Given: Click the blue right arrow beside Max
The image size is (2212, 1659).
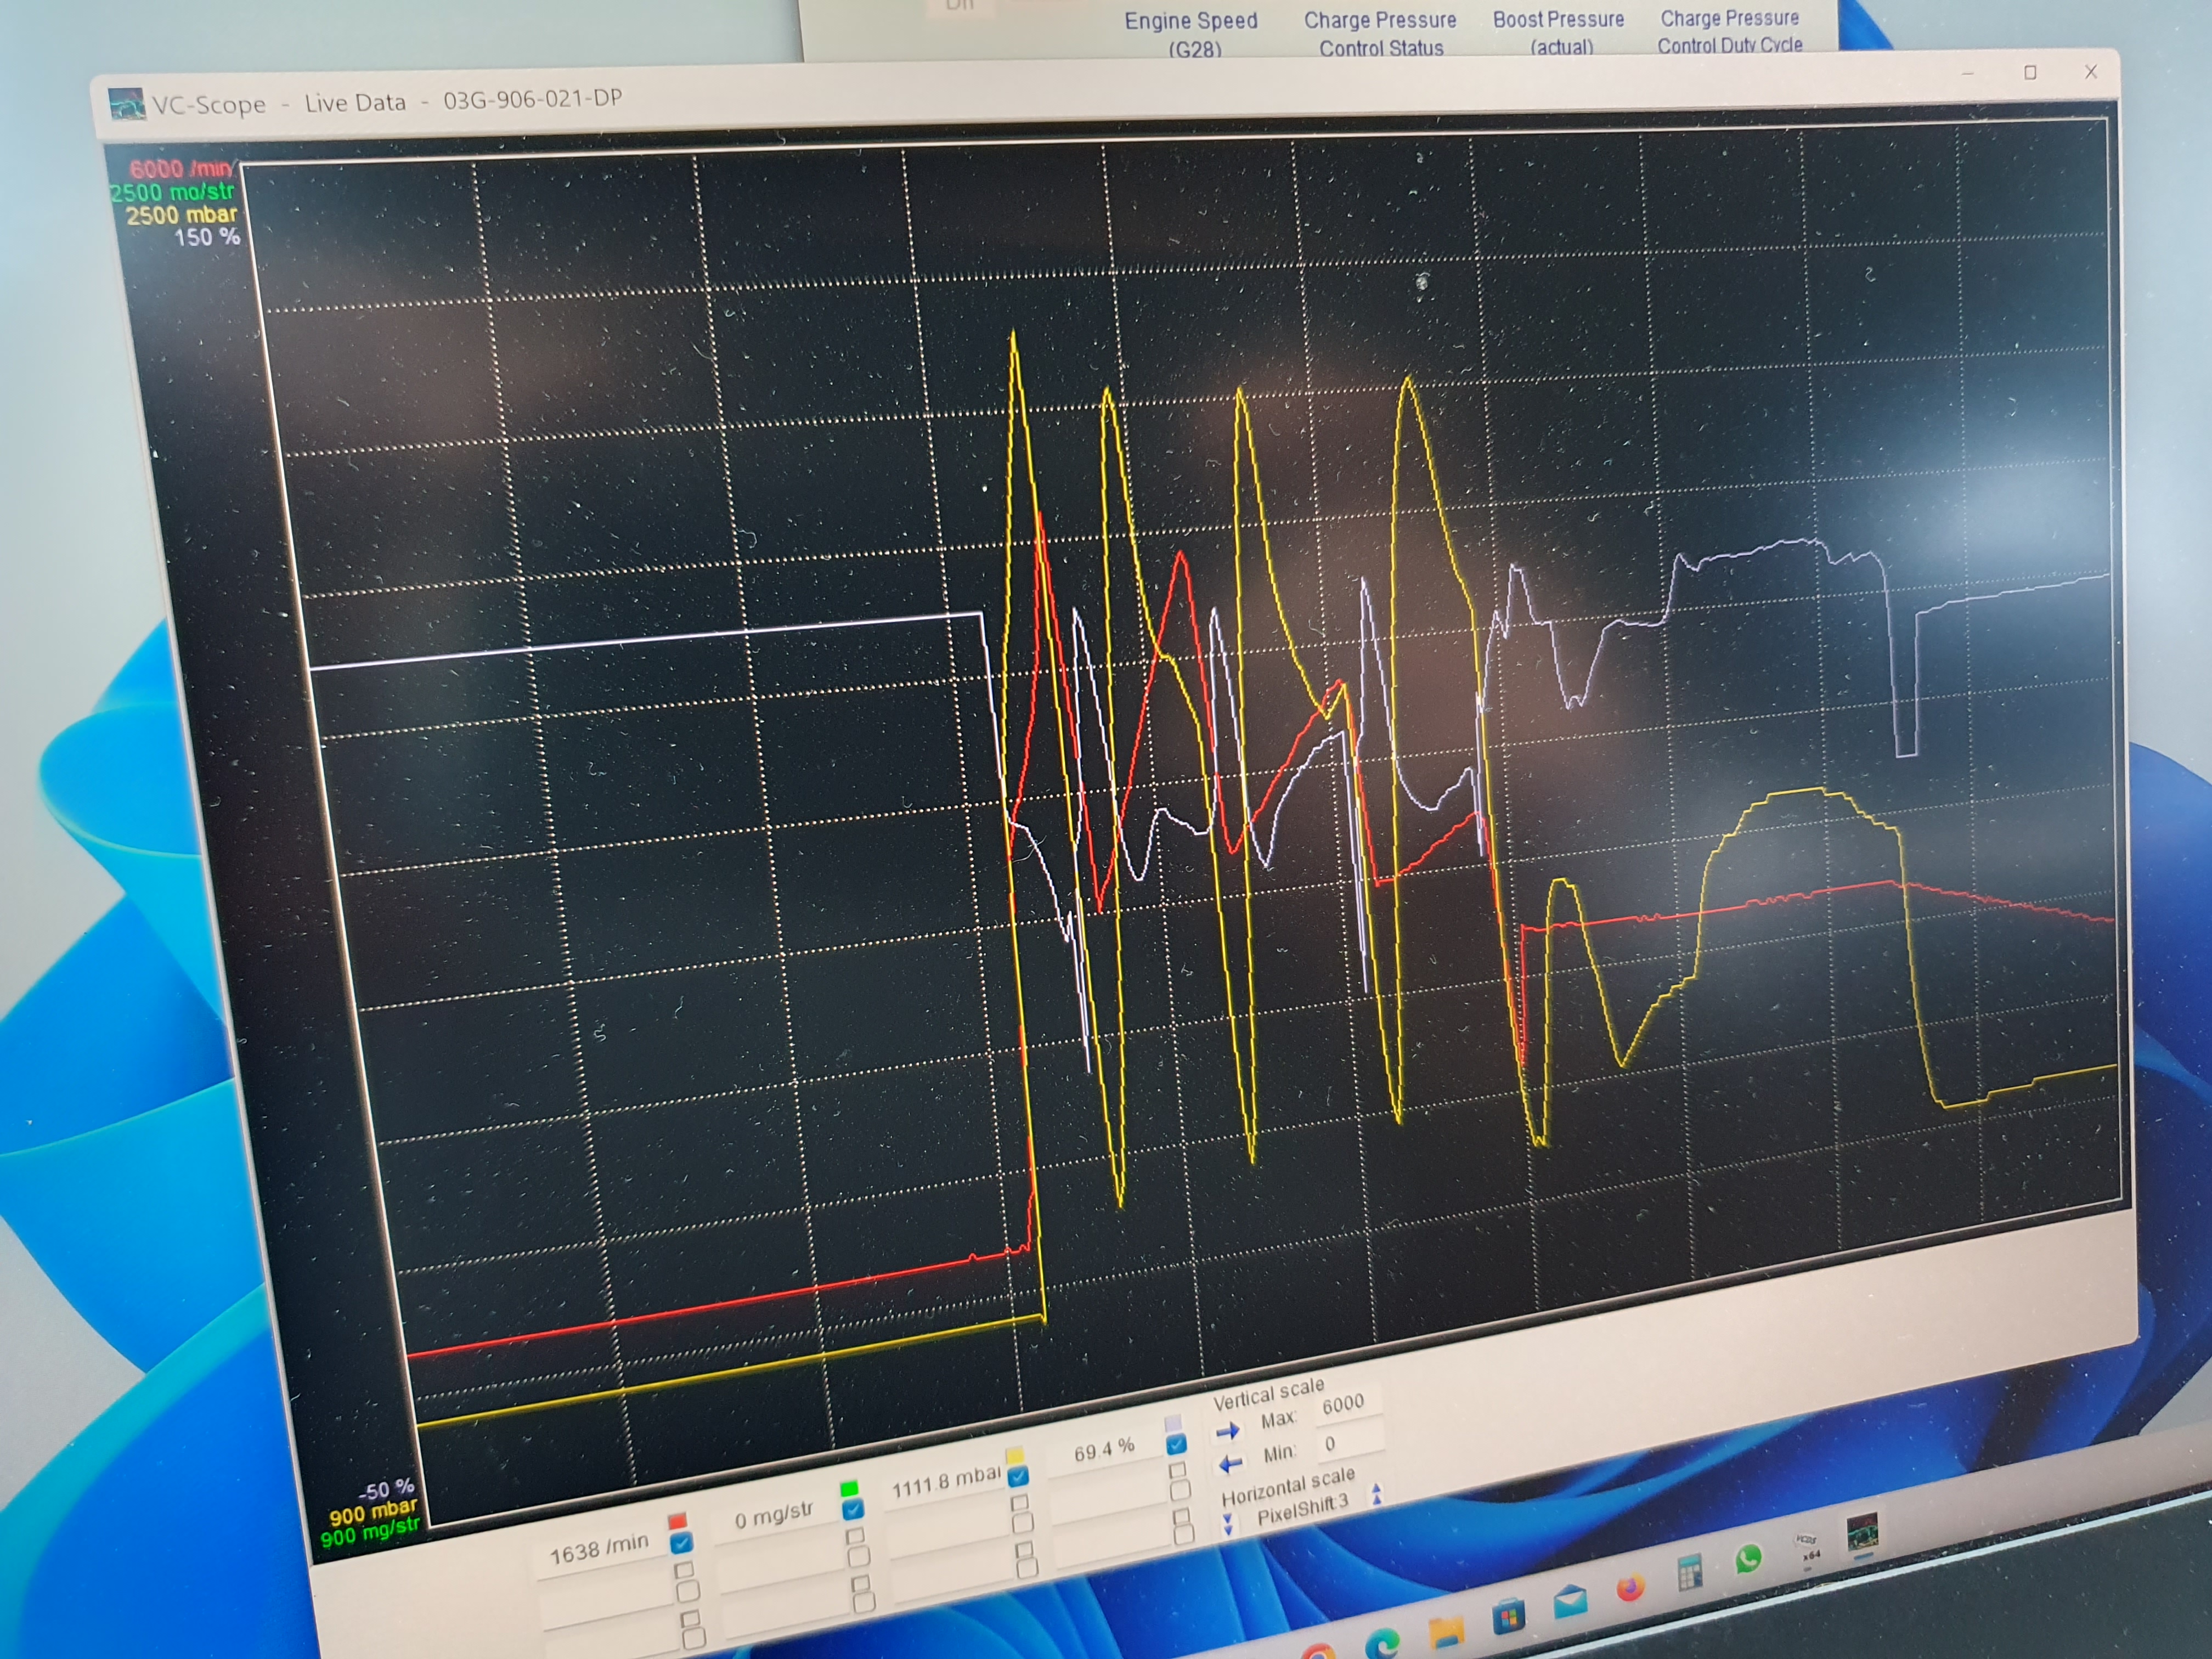Looking at the screenshot, I should [1228, 1431].
